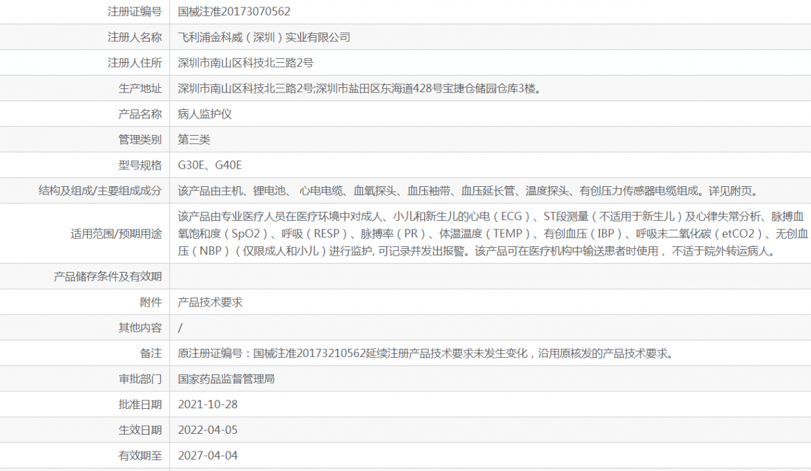
Task: Select the 批准日期 label
Action: click(x=140, y=405)
